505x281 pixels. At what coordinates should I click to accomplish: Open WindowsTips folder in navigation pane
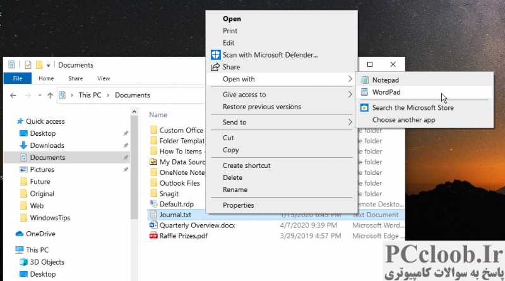click(x=50, y=218)
